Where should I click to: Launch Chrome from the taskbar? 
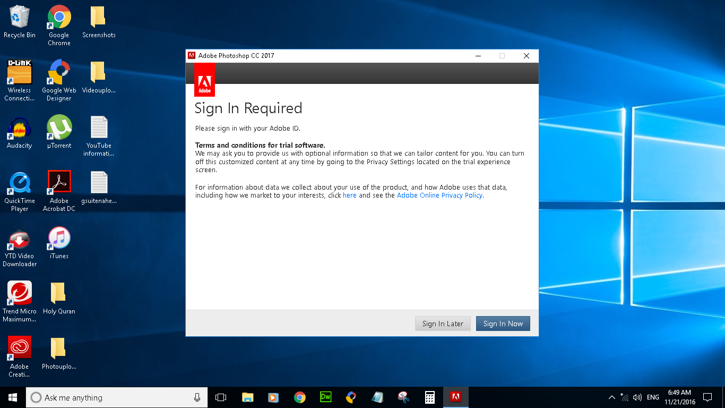(x=300, y=397)
